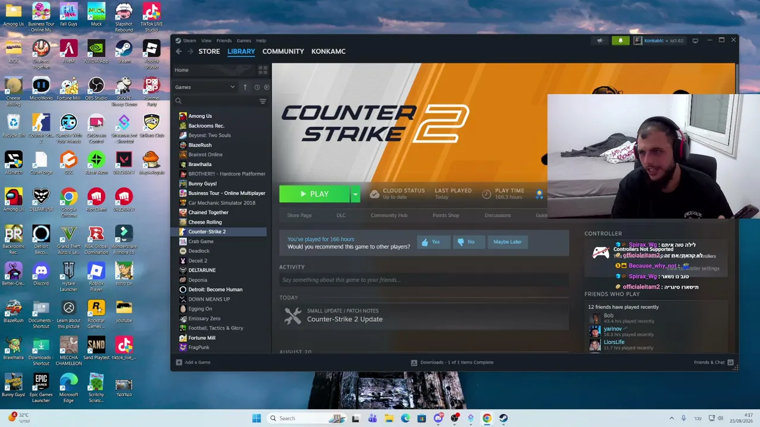
Task: Open the Community Hub tab
Action: click(389, 215)
